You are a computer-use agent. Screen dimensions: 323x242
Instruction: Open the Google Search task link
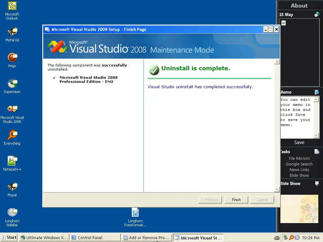(x=299, y=164)
